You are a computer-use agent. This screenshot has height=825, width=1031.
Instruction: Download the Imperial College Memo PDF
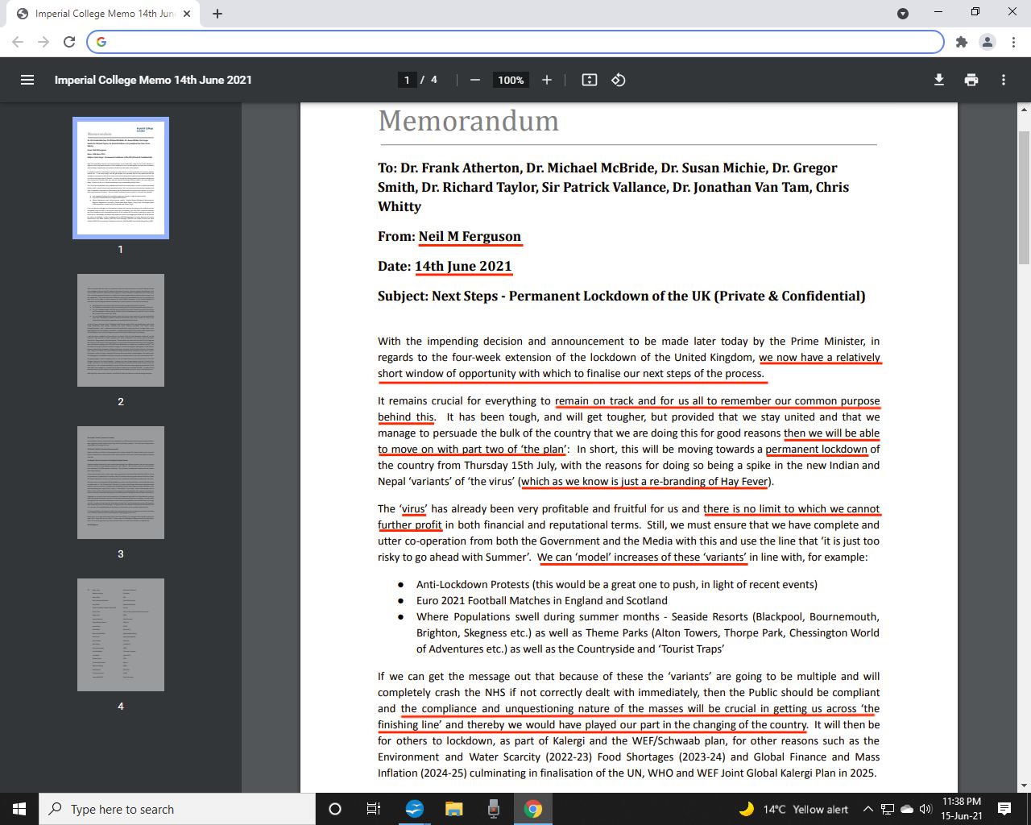[x=939, y=80]
